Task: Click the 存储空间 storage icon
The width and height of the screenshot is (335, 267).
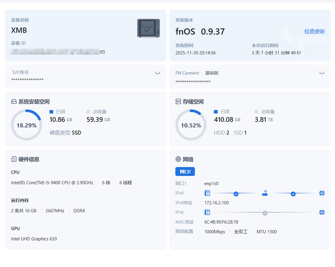Action: tap(178, 102)
